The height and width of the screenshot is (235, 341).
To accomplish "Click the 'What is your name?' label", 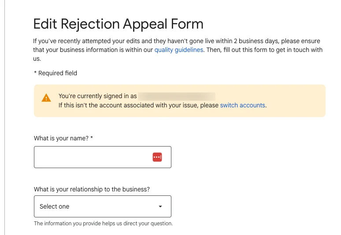I will [61, 138].
